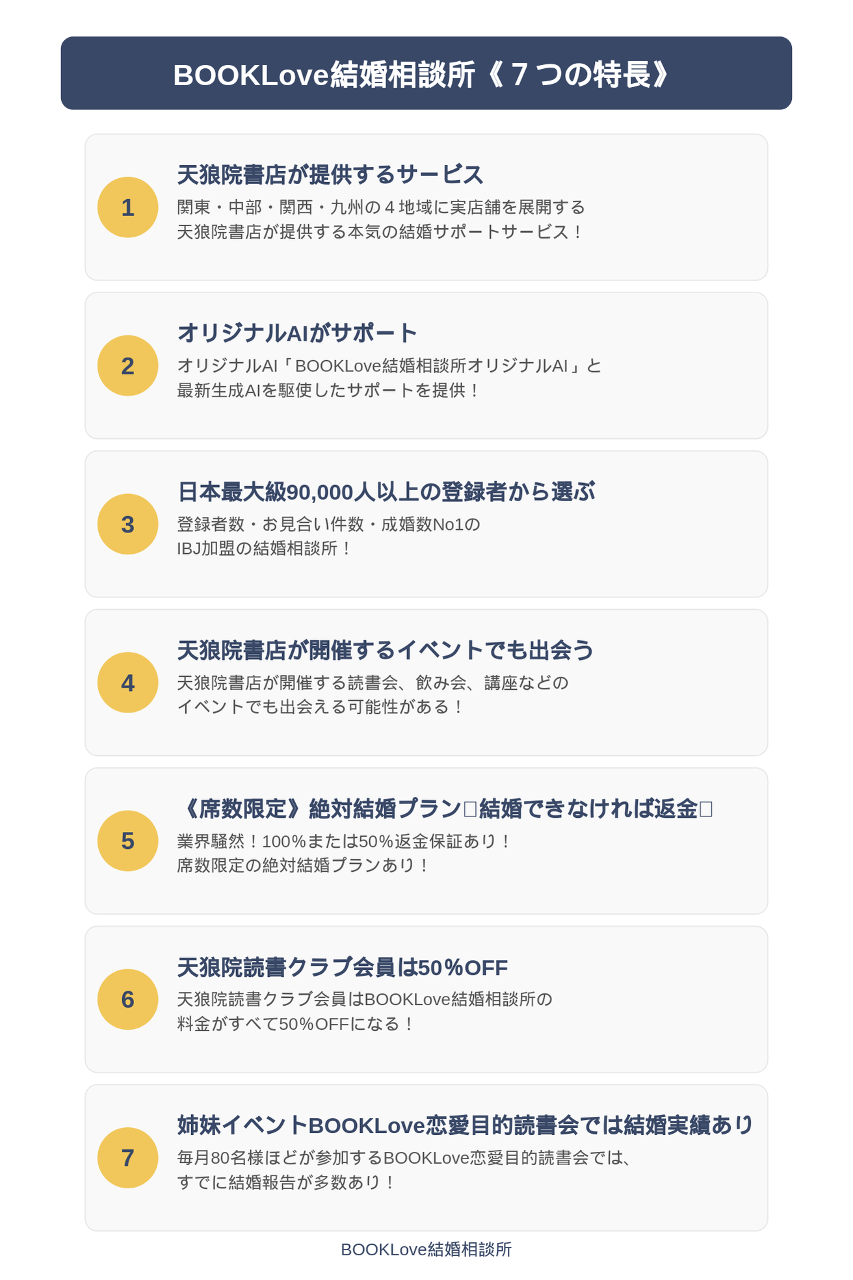
Task: Select the オリジナルAIがサポート heading
Action: pos(297,333)
